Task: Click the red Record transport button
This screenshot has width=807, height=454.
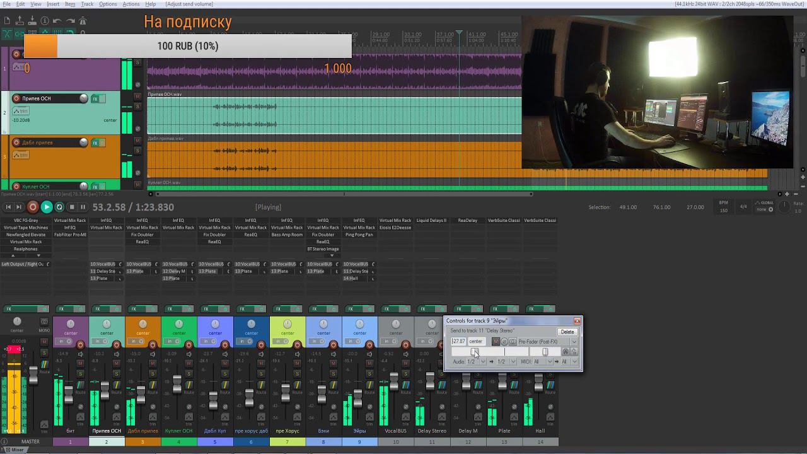Action: tap(33, 207)
